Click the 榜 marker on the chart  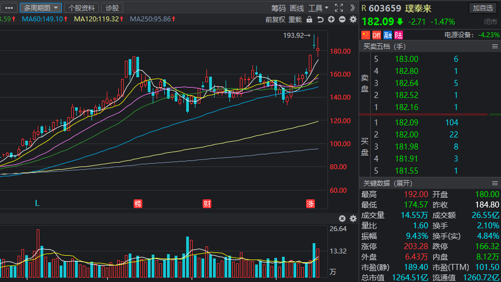coord(138,204)
